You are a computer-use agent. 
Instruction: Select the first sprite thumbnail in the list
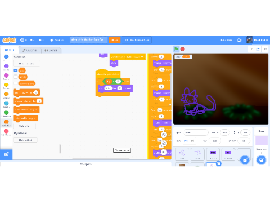182,154
